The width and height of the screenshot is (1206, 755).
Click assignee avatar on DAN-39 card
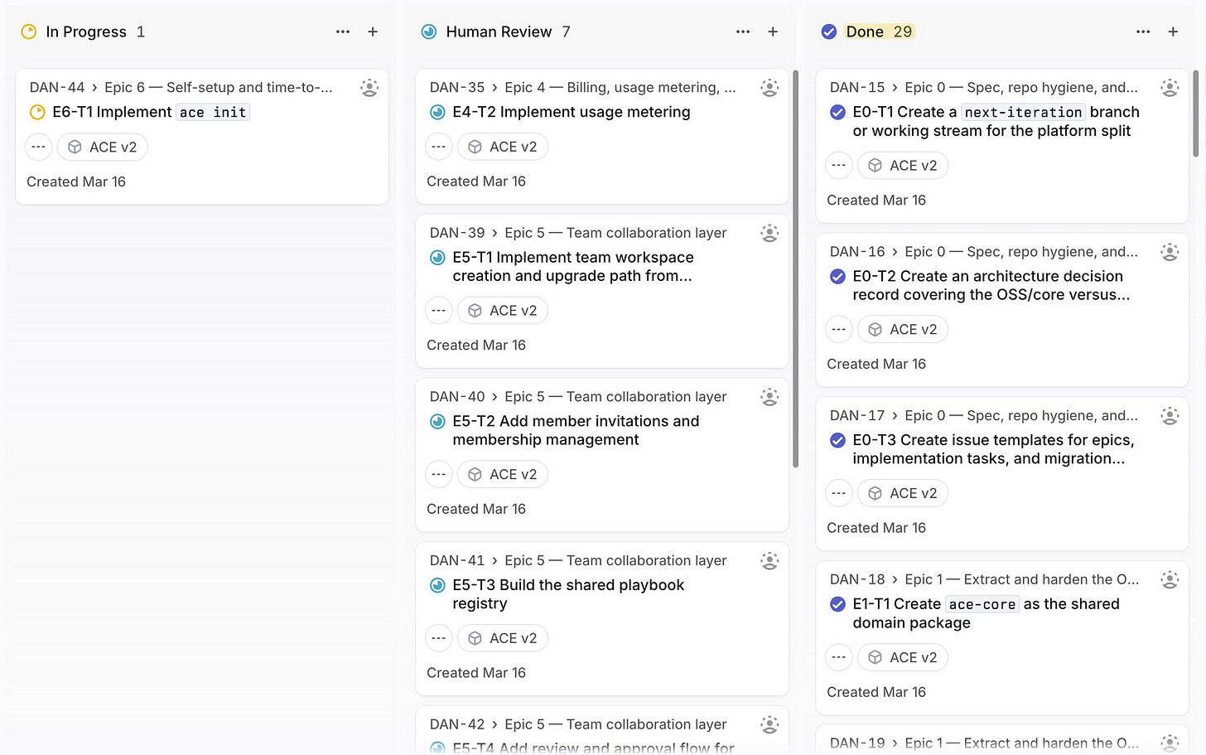coord(769,234)
